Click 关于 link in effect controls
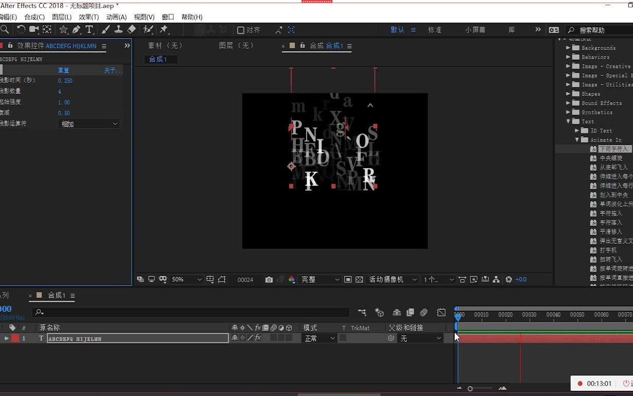 point(113,70)
